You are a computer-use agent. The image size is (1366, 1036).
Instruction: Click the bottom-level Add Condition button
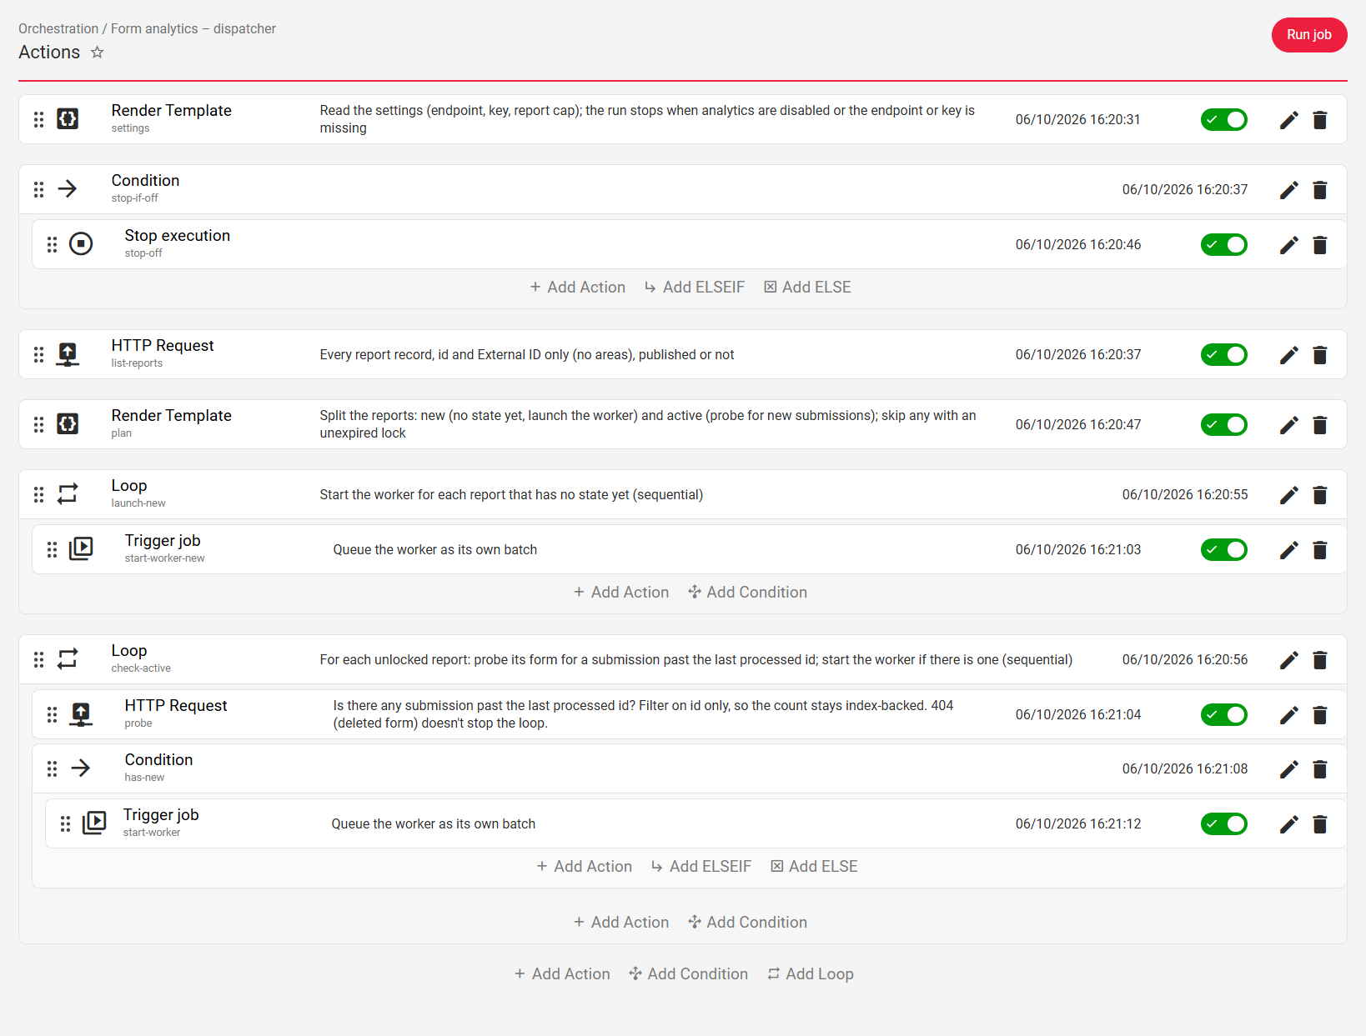point(688,974)
